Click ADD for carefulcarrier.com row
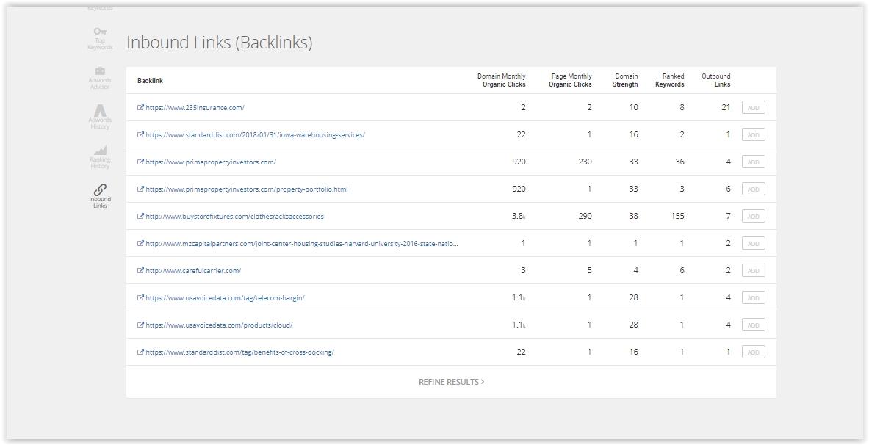869x445 pixels. coord(753,270)
